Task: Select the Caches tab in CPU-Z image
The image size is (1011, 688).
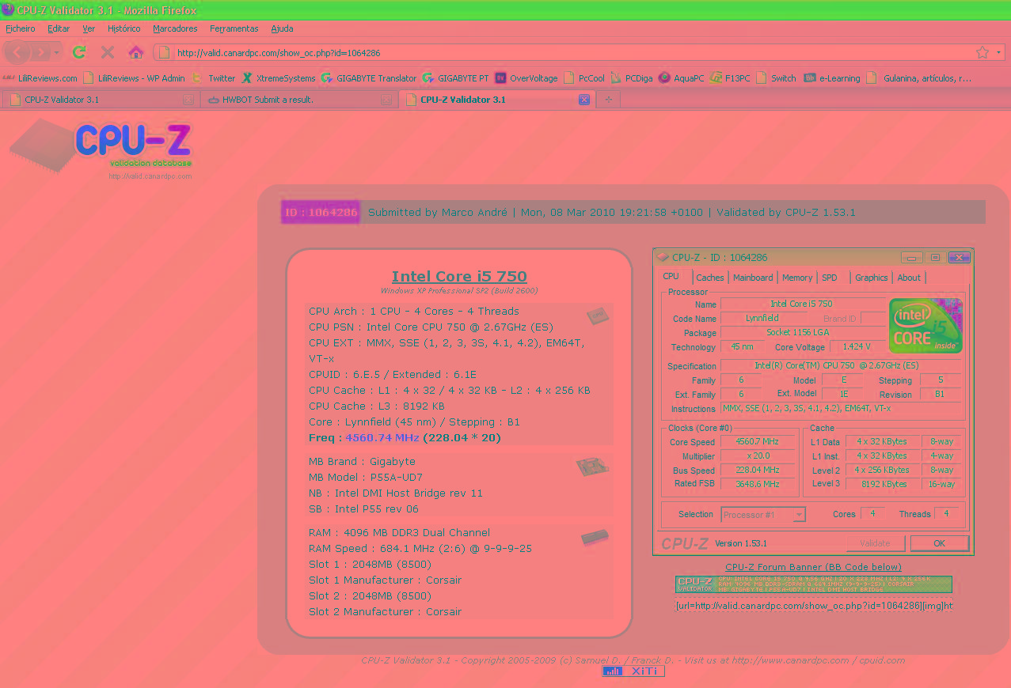Action: [710, 278]
